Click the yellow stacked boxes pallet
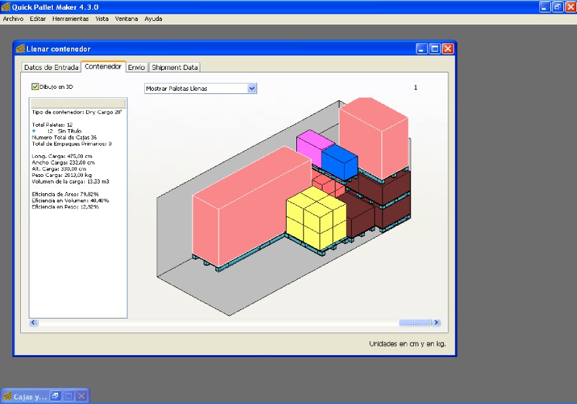 (x=316, y=218)
